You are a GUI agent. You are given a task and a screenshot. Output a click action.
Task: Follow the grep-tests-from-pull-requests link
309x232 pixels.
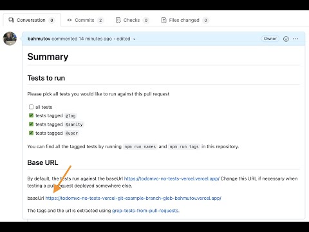[x=145, y=211]
